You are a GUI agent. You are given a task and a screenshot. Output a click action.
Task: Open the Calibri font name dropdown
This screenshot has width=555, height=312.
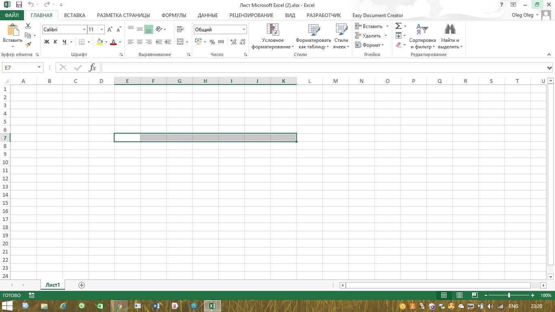[84, 30]
